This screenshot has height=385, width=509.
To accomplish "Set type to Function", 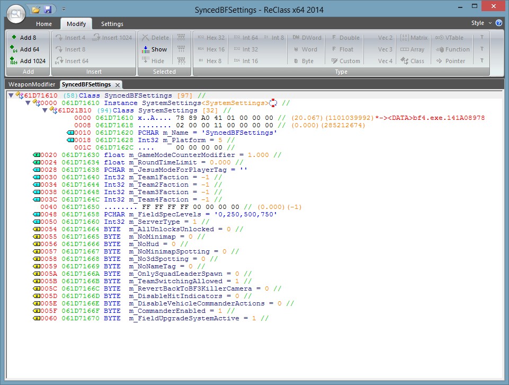I will click(452, 49).
